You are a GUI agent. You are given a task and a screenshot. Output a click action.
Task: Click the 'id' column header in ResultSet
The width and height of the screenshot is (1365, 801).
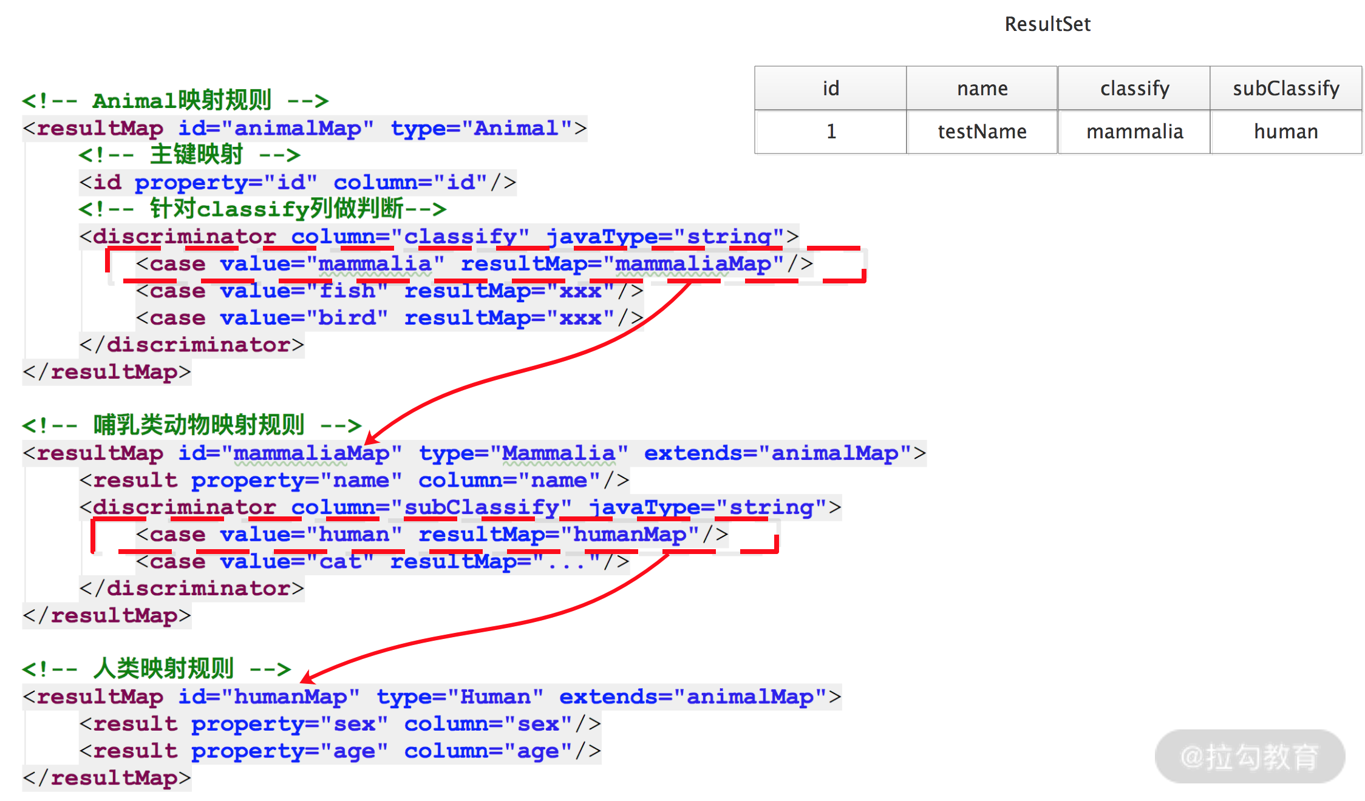click(x=830, y=89)
